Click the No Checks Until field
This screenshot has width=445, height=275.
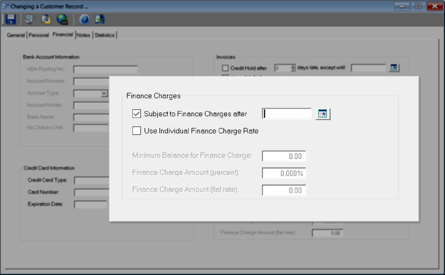[91, 128]
